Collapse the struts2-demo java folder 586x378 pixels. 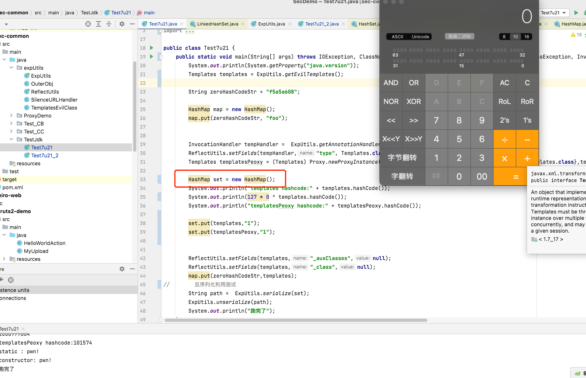point(4,235)
